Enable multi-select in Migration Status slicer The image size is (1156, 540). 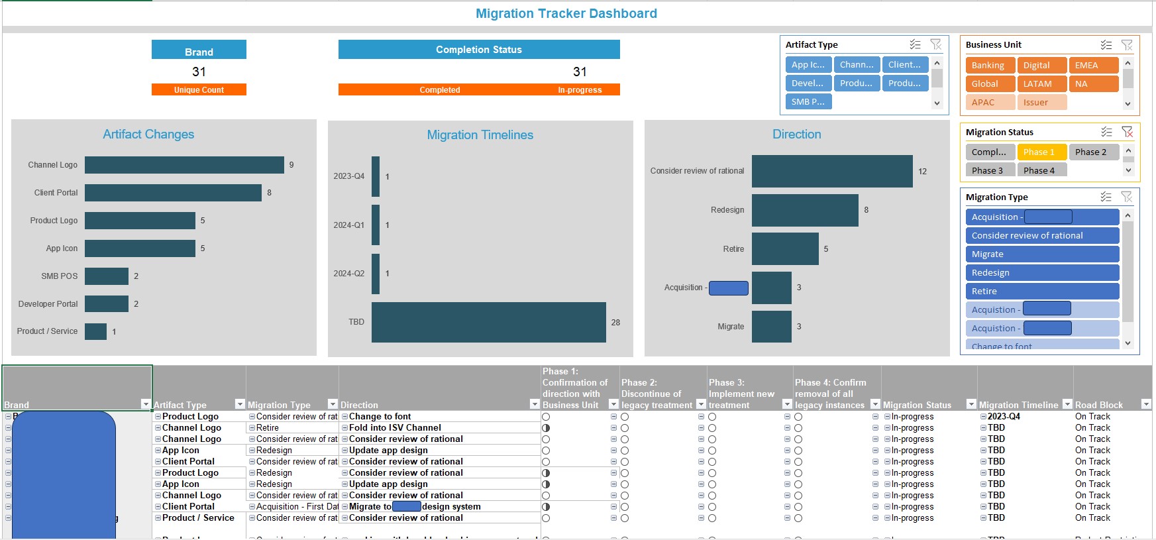click(x=1106, y=132)
